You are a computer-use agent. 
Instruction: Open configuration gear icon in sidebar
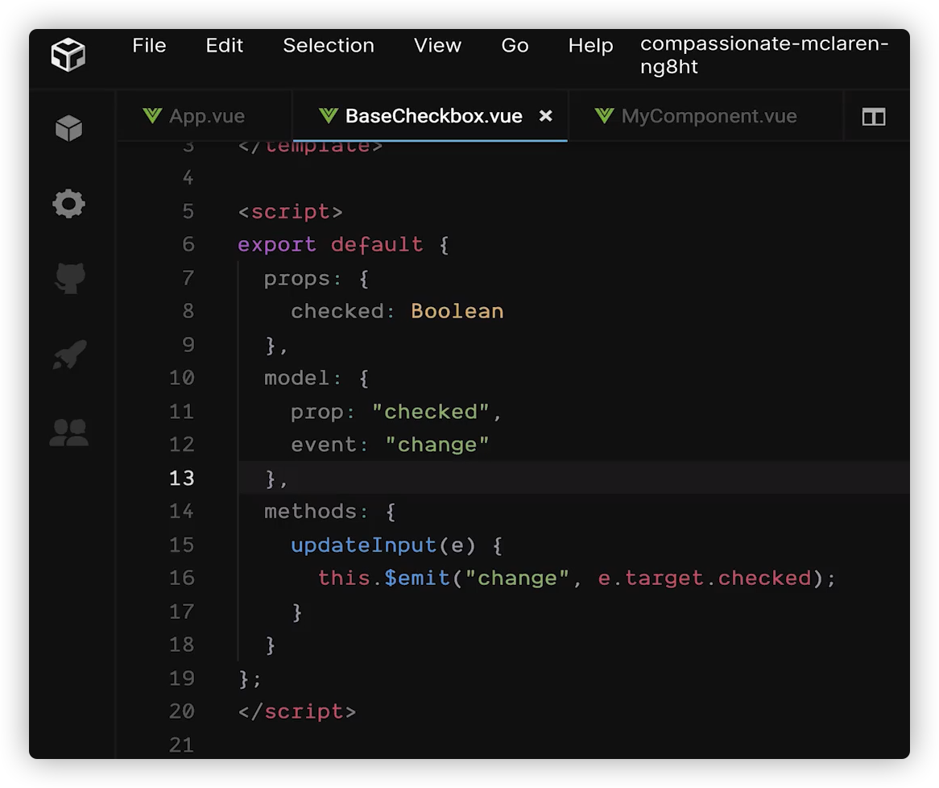point(69,204)
